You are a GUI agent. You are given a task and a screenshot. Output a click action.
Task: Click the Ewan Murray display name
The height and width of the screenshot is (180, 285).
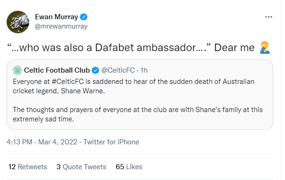point(57,17)
